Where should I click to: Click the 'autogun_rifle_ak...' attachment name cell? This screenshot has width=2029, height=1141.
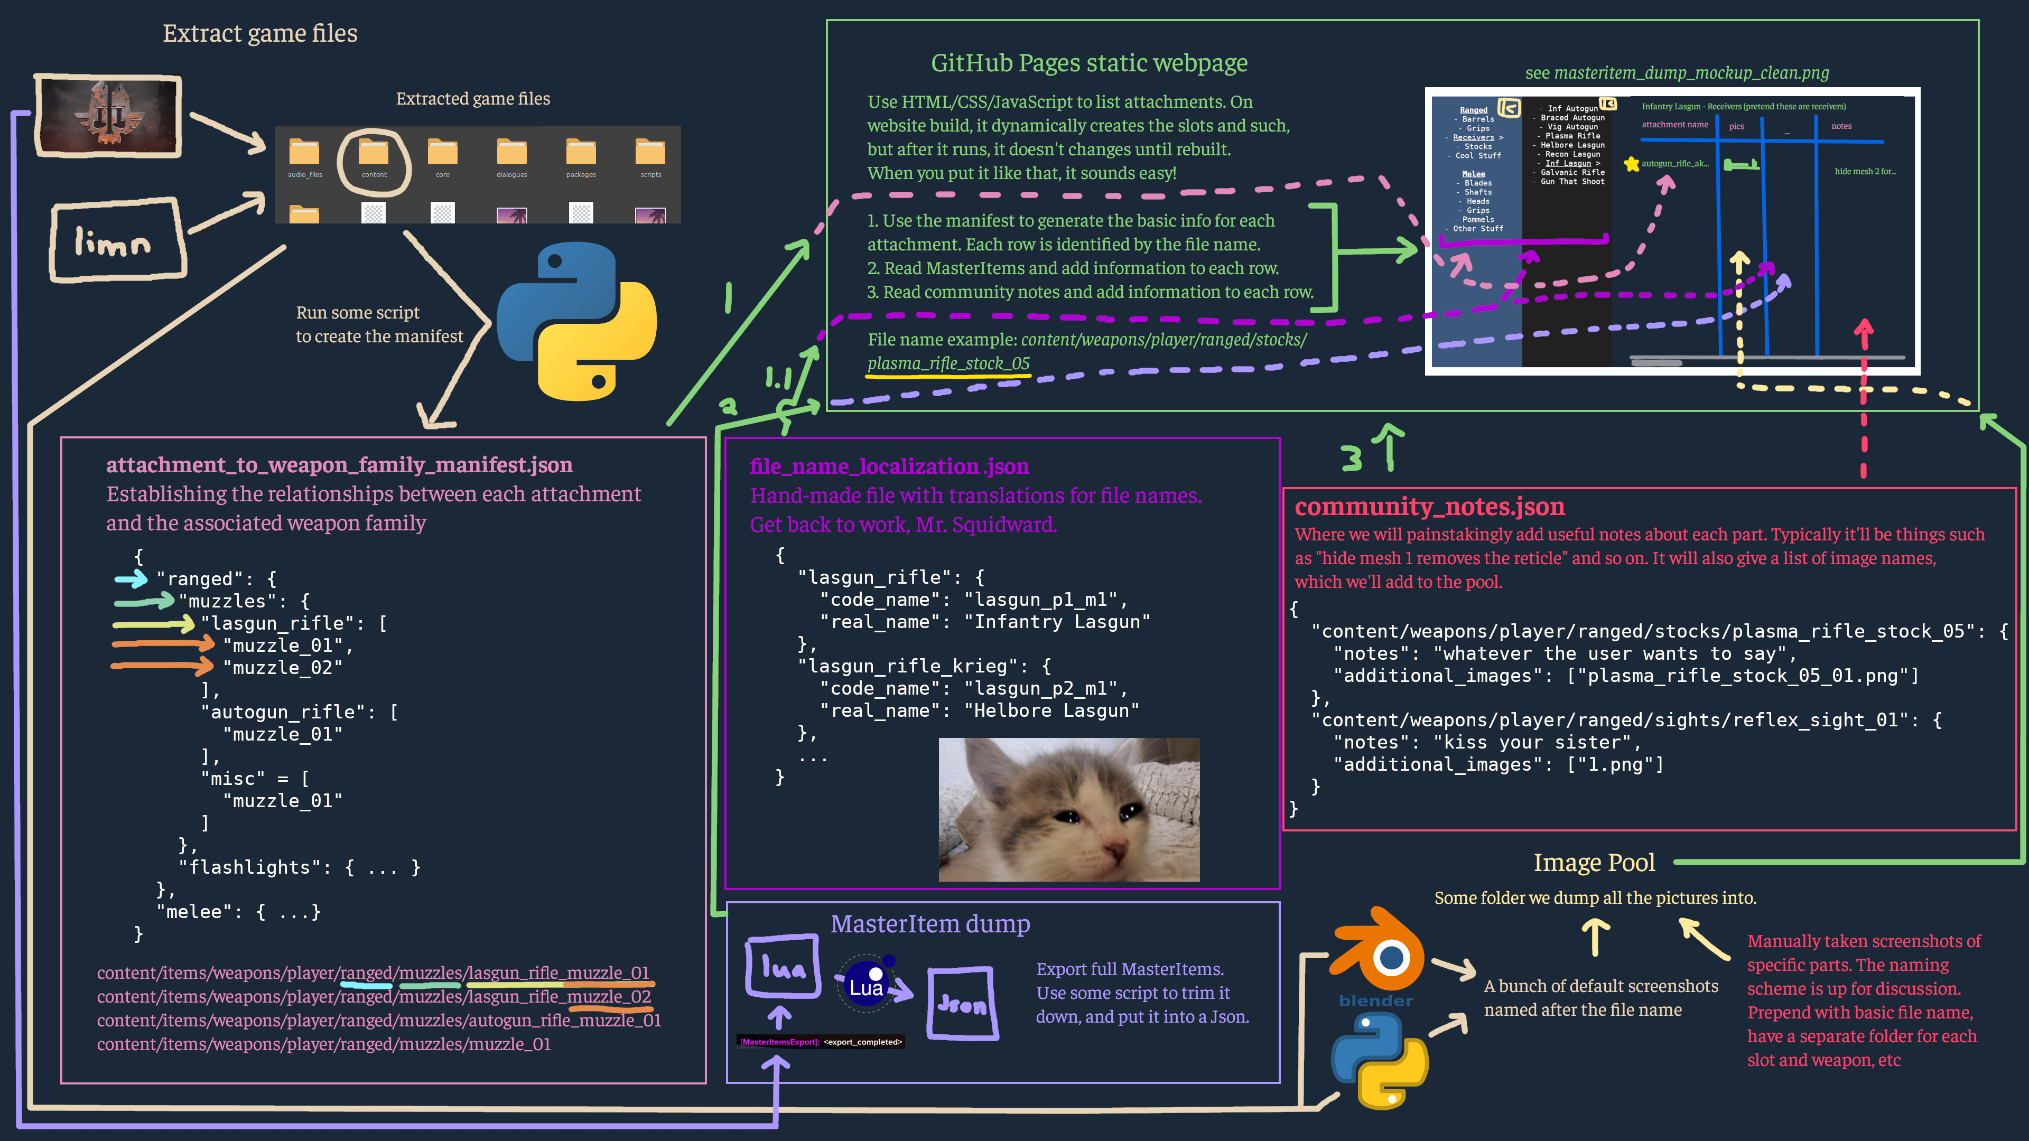coord(1676,164)
